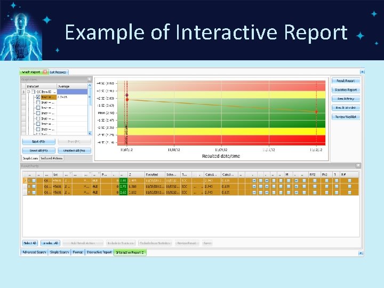Click the Mean (2.58) axis label
This screenshot has height=288, width=384.
point(106,113)
